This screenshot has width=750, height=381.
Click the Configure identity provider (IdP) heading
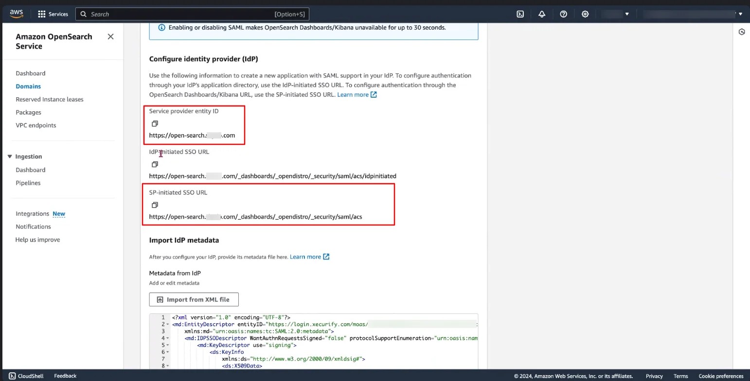(203, 59)
